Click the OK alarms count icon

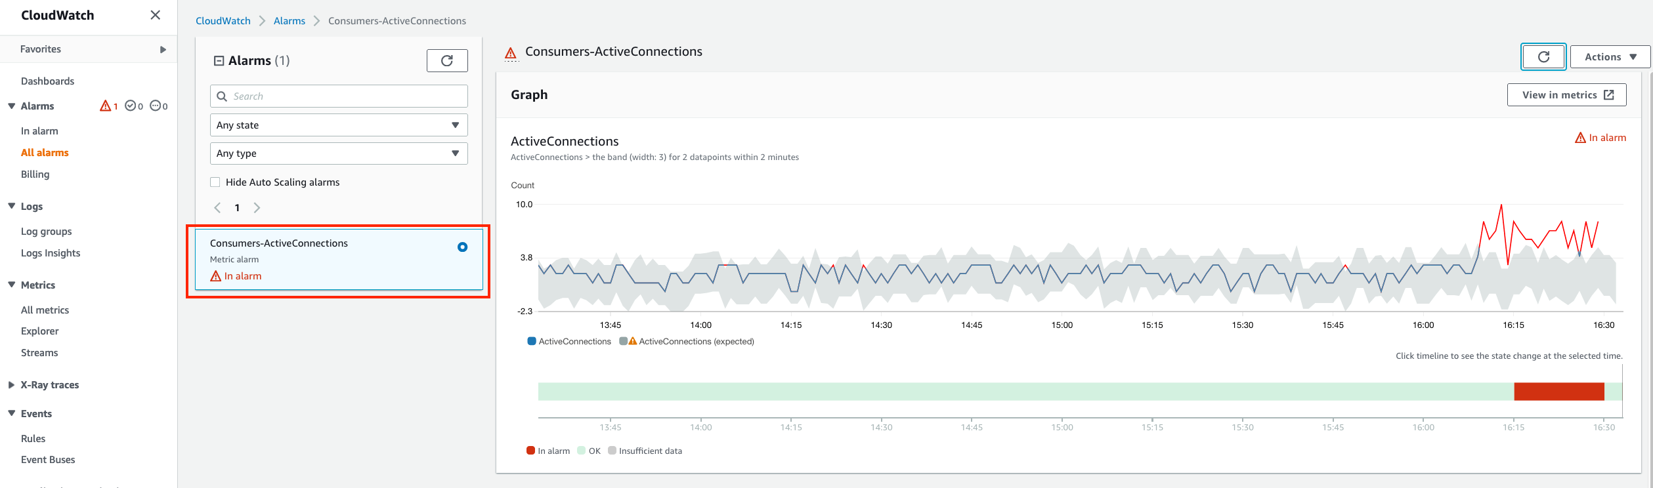[x=131, y=106]
